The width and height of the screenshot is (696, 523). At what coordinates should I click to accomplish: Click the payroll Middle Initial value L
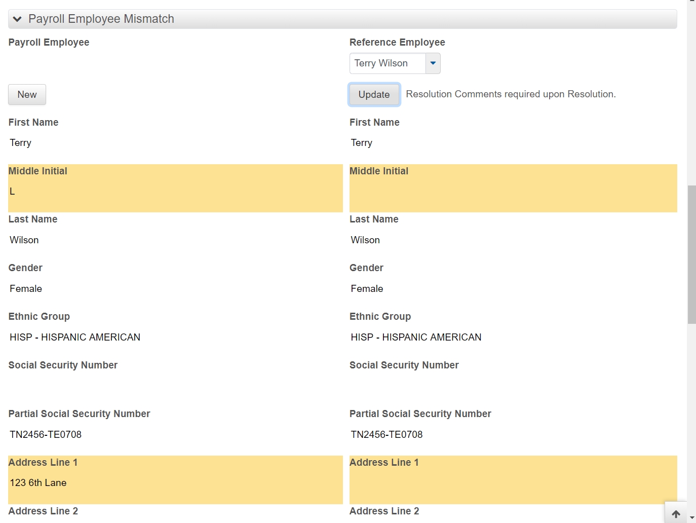(12, 192)
